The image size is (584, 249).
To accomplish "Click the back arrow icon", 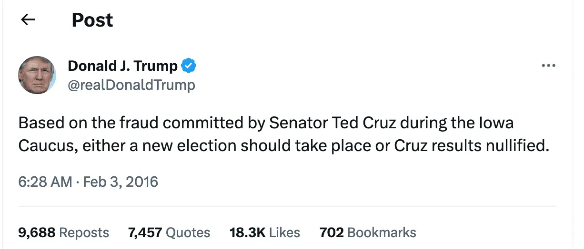I will (x=28, y=19).
